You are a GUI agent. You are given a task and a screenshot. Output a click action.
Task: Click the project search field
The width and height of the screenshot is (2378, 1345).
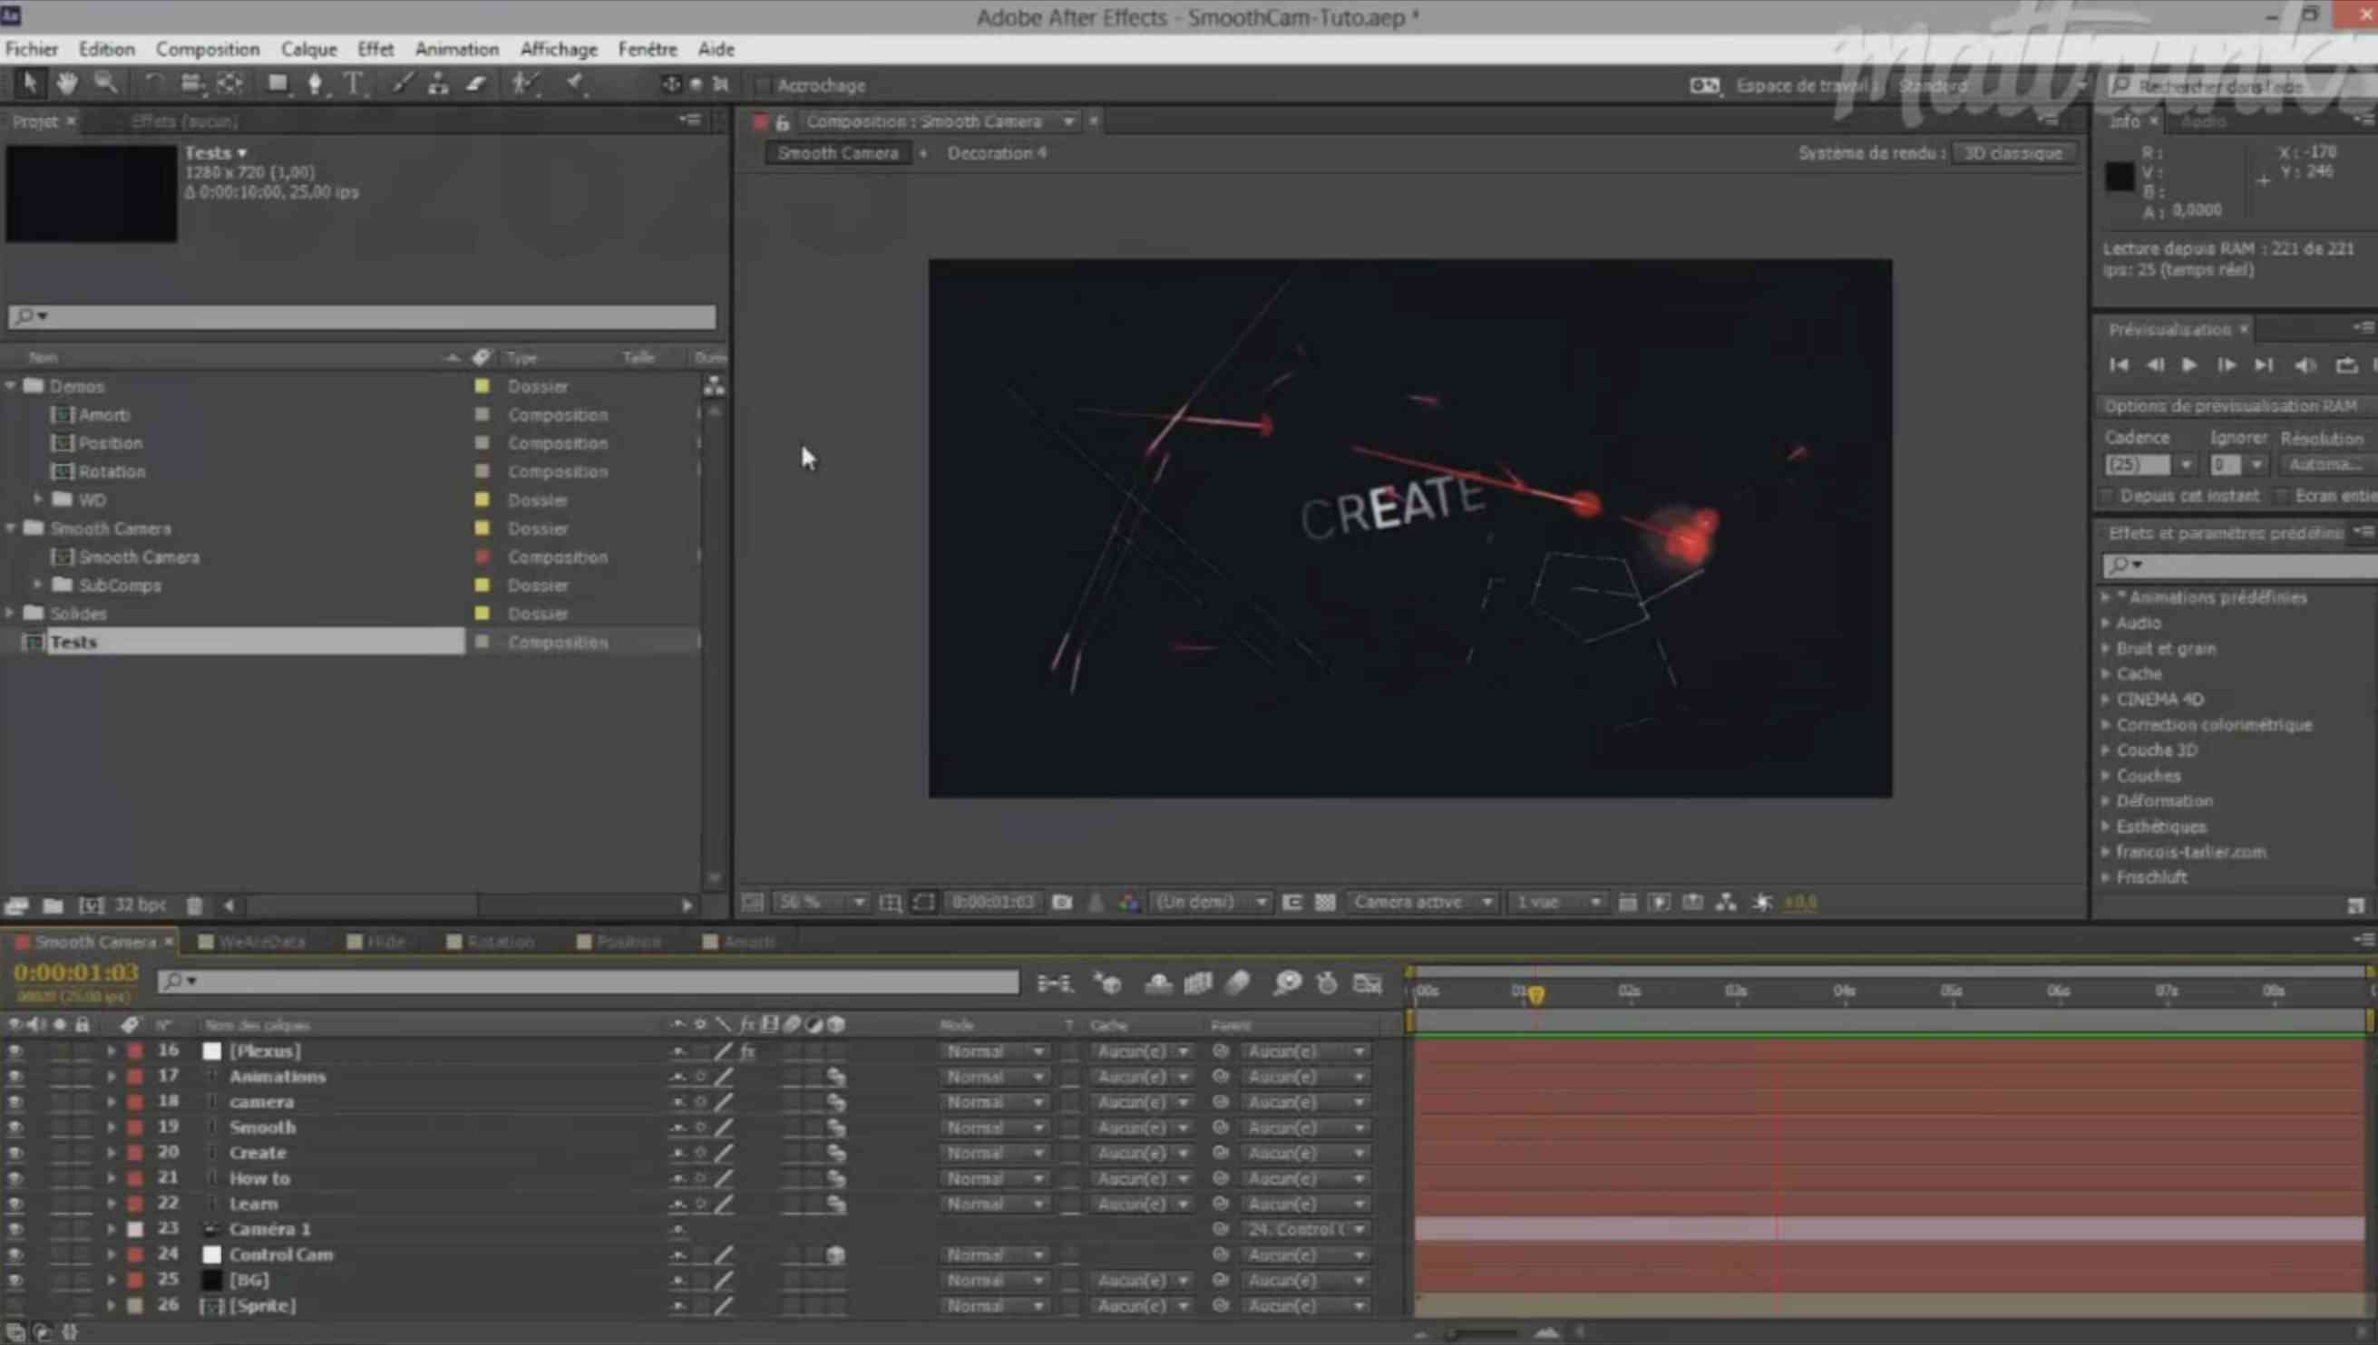370,317
